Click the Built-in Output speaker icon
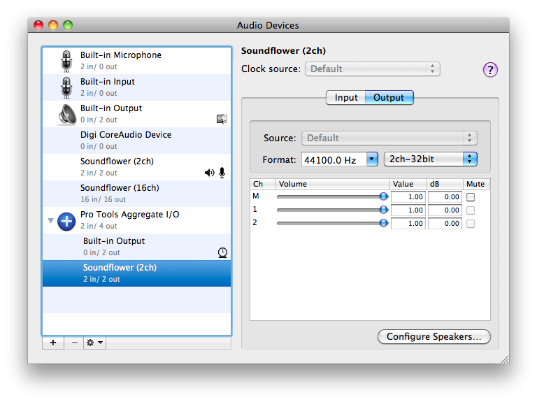Viewport: 537px width, 402px height. point(67,114)
